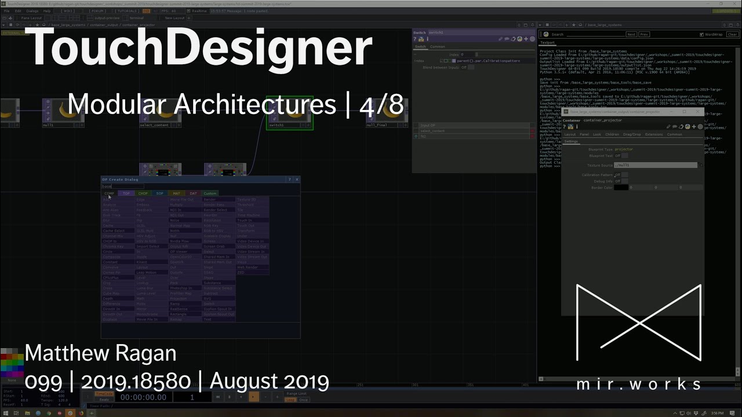Click Textport Search input field
The height and width of the screenshot is (417, 742).
pos(595,34)
